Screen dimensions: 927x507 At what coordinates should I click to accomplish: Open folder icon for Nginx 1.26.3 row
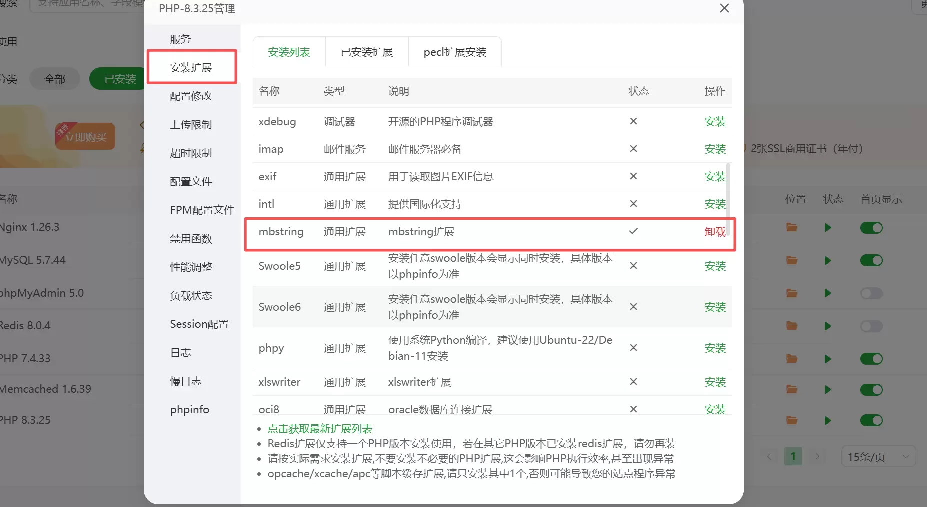(792, 227)
